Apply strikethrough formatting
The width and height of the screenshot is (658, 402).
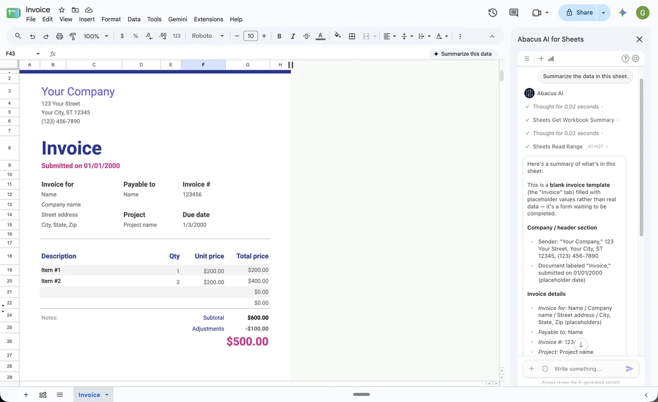[x=306, y=36]
